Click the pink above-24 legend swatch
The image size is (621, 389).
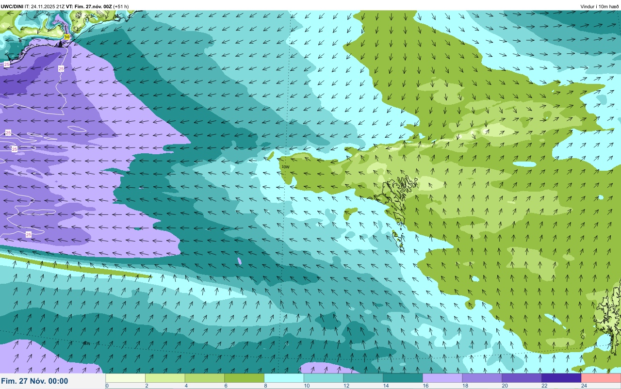click(x=601, y=378)
